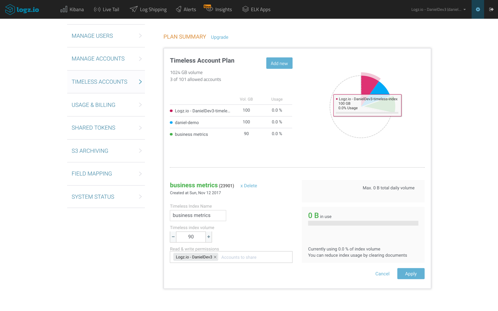Screen dimensions: 498x311
Task: Go to Log Shipping tab
Action: coord(148,9)
